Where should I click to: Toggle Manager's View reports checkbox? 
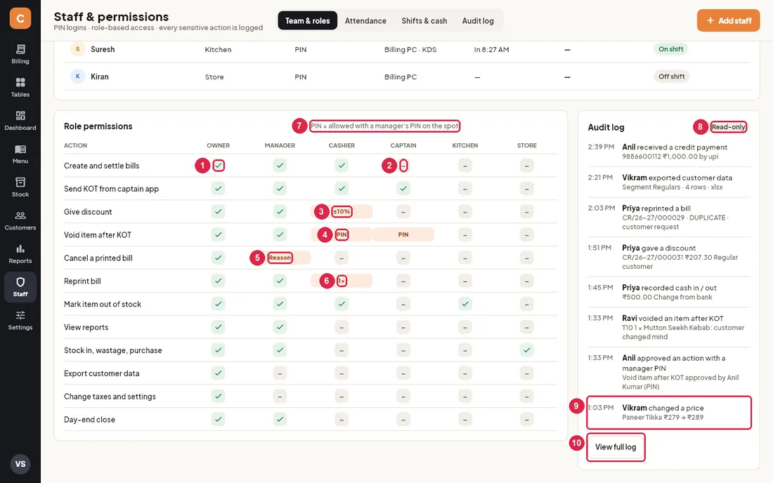[x=280, y=327]
